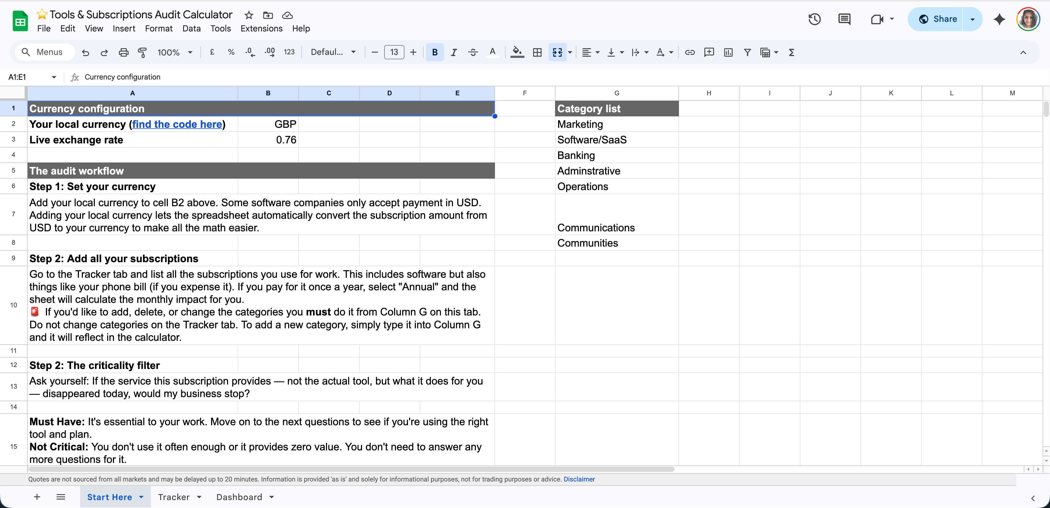Create a filter
Viewport: 1050px width, 508px height.
pyautogui.click(x=747, y=52)
